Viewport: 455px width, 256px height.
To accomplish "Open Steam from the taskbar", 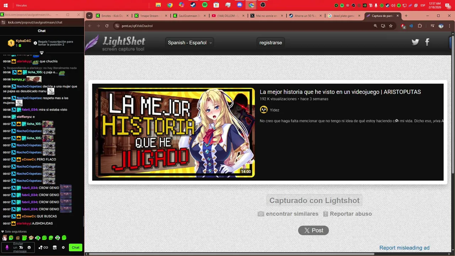I will [x=193, y=5].
